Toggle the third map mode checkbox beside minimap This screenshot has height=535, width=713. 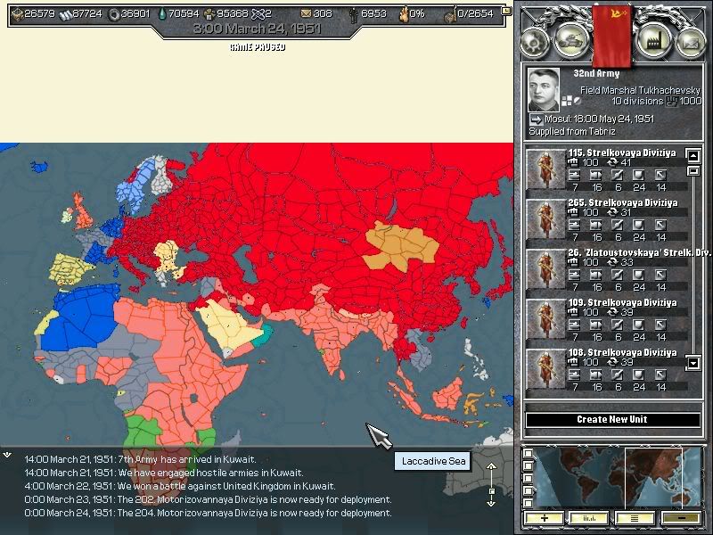click(x=528, y=479)
